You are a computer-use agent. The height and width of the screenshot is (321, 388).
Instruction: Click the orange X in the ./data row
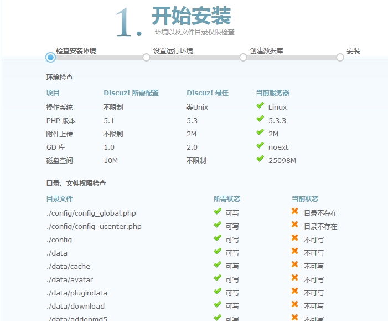[x=294, y=251]
